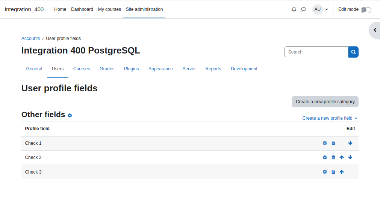
Task: Switch to the Plugins tab
Action: (x=131, y=69)
